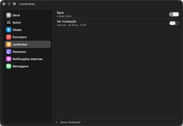The width and height of the screenshot is (183, 126).
Task: Open the Notch settings section
Action: (27, 23)
